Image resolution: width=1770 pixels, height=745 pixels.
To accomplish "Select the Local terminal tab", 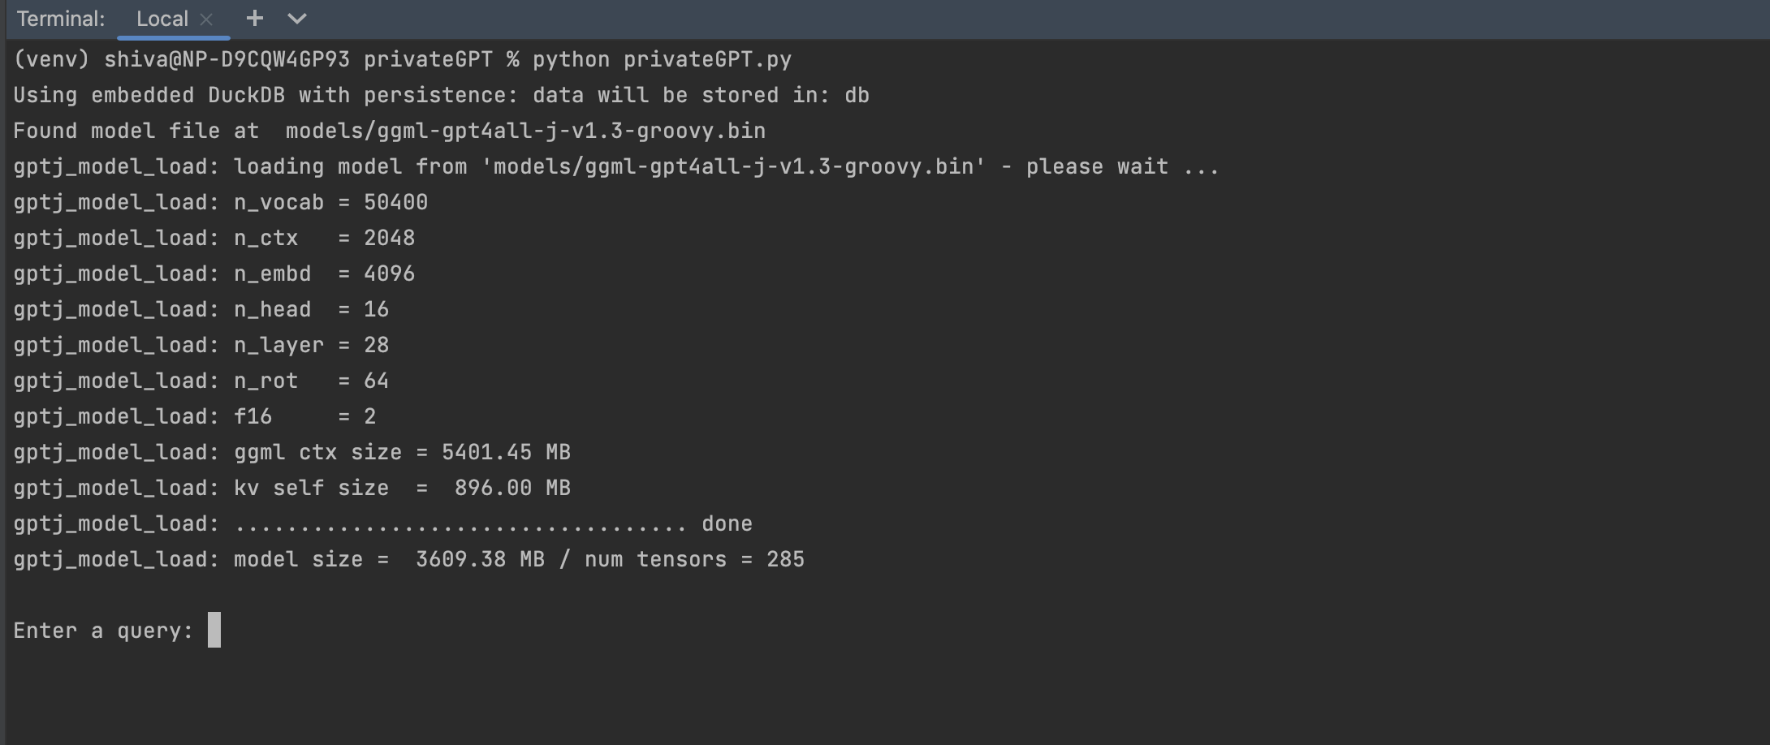I will (161, 18).
